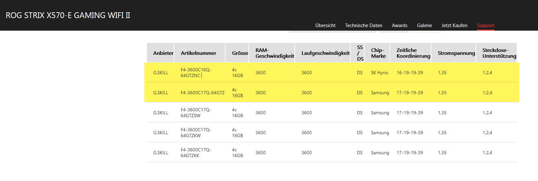Go to the Awards tab
538x181 pixels.
[399, 25]
